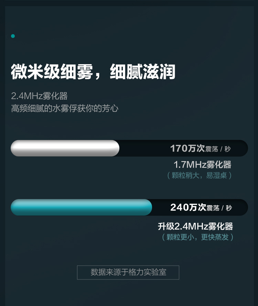Select the 2.4MHz雾化器 subtitle text

[x=39, y=96]
